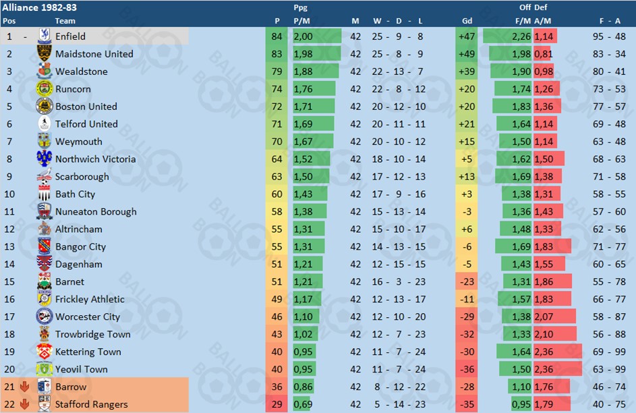
Task: Click the Kettering Town red crest
Action: (x=45, y=352)
